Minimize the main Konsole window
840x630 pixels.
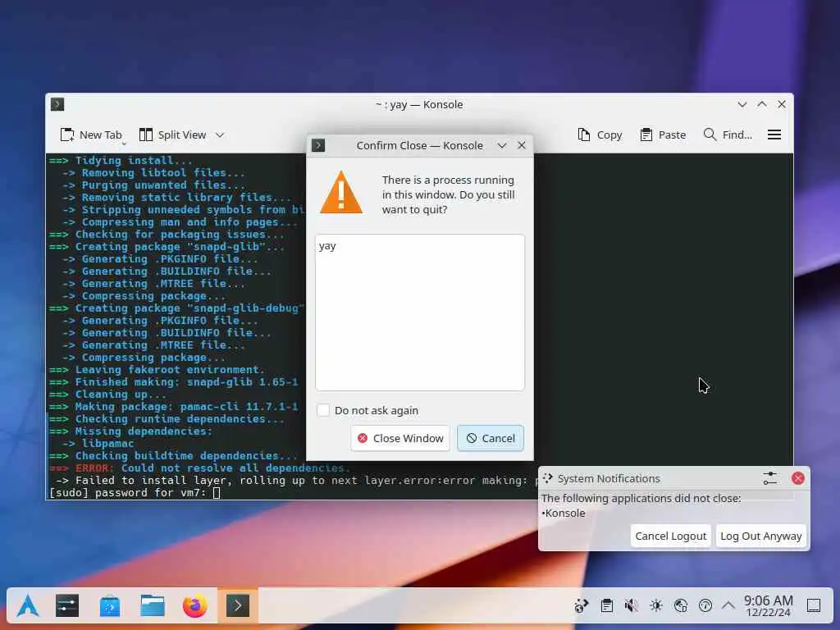(x=742, y=104)
